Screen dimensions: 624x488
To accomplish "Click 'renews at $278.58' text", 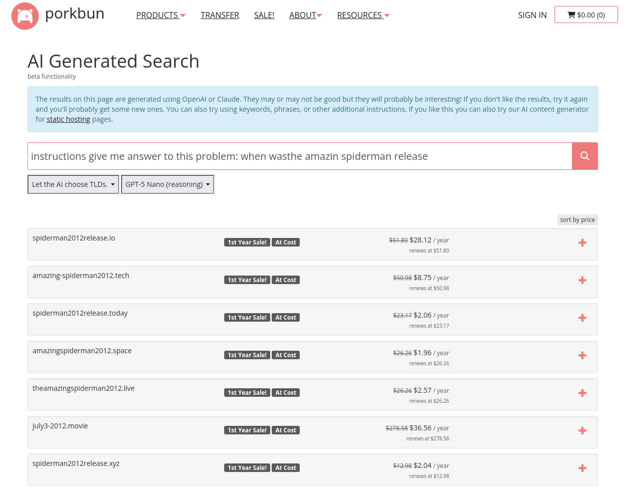I will pos(428,438).
